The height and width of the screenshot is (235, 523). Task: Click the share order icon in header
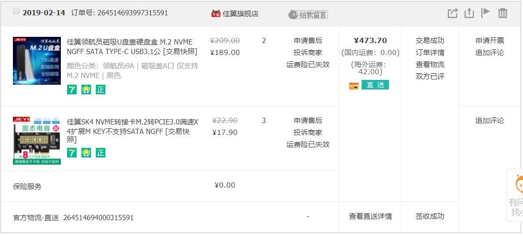(x=453, y=13)
